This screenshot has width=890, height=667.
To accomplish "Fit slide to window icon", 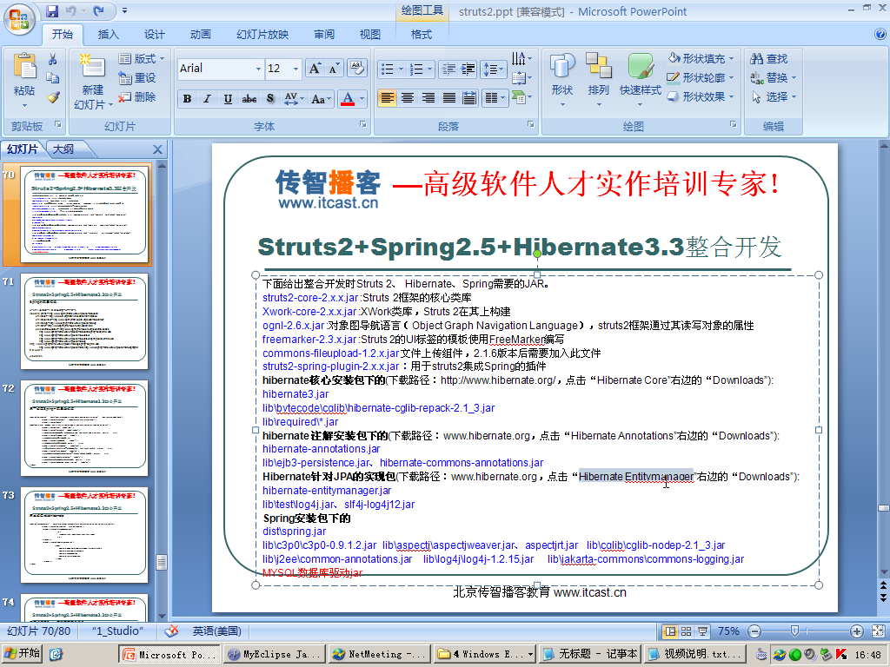I will [x=878, y=631].
